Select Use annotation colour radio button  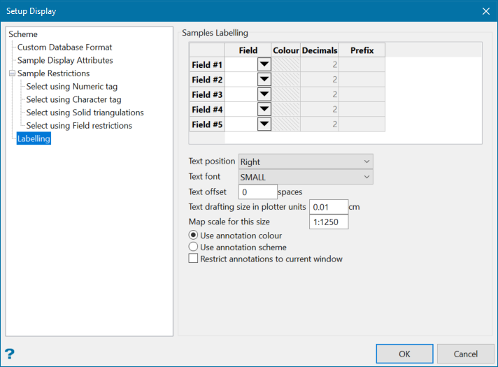[x=194, y=235]
